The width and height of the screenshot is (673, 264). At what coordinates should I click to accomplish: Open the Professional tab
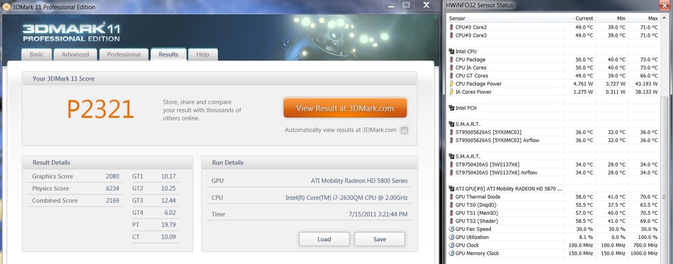click(124, 54)
